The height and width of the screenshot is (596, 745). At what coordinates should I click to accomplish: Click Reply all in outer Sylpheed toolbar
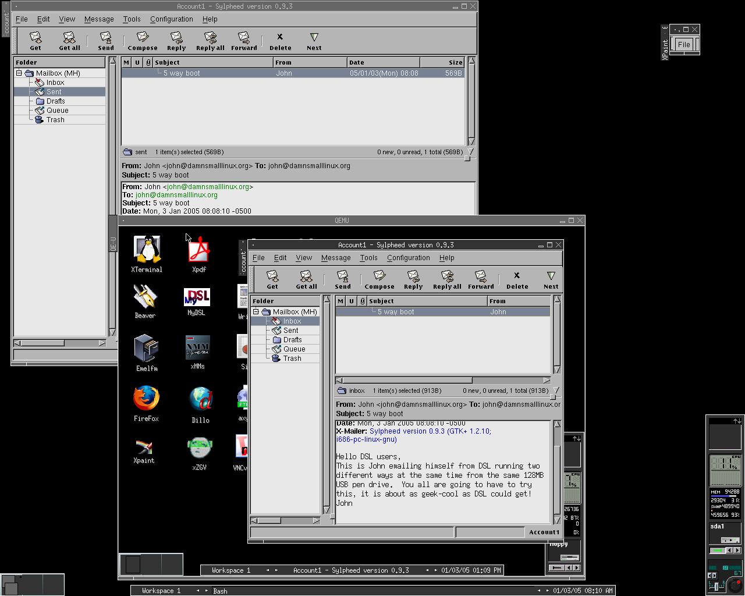(210, 41)
